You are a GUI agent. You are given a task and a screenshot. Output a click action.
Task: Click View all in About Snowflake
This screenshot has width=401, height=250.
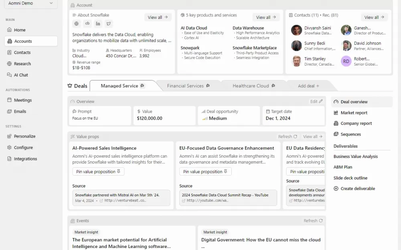(x=158, y=17)
